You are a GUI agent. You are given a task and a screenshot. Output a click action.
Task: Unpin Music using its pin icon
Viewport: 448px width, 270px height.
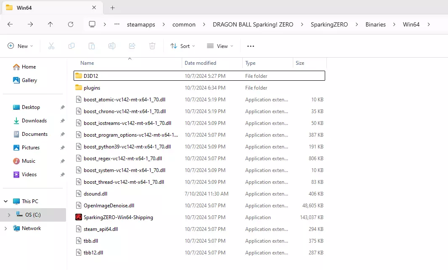[62, 161]
